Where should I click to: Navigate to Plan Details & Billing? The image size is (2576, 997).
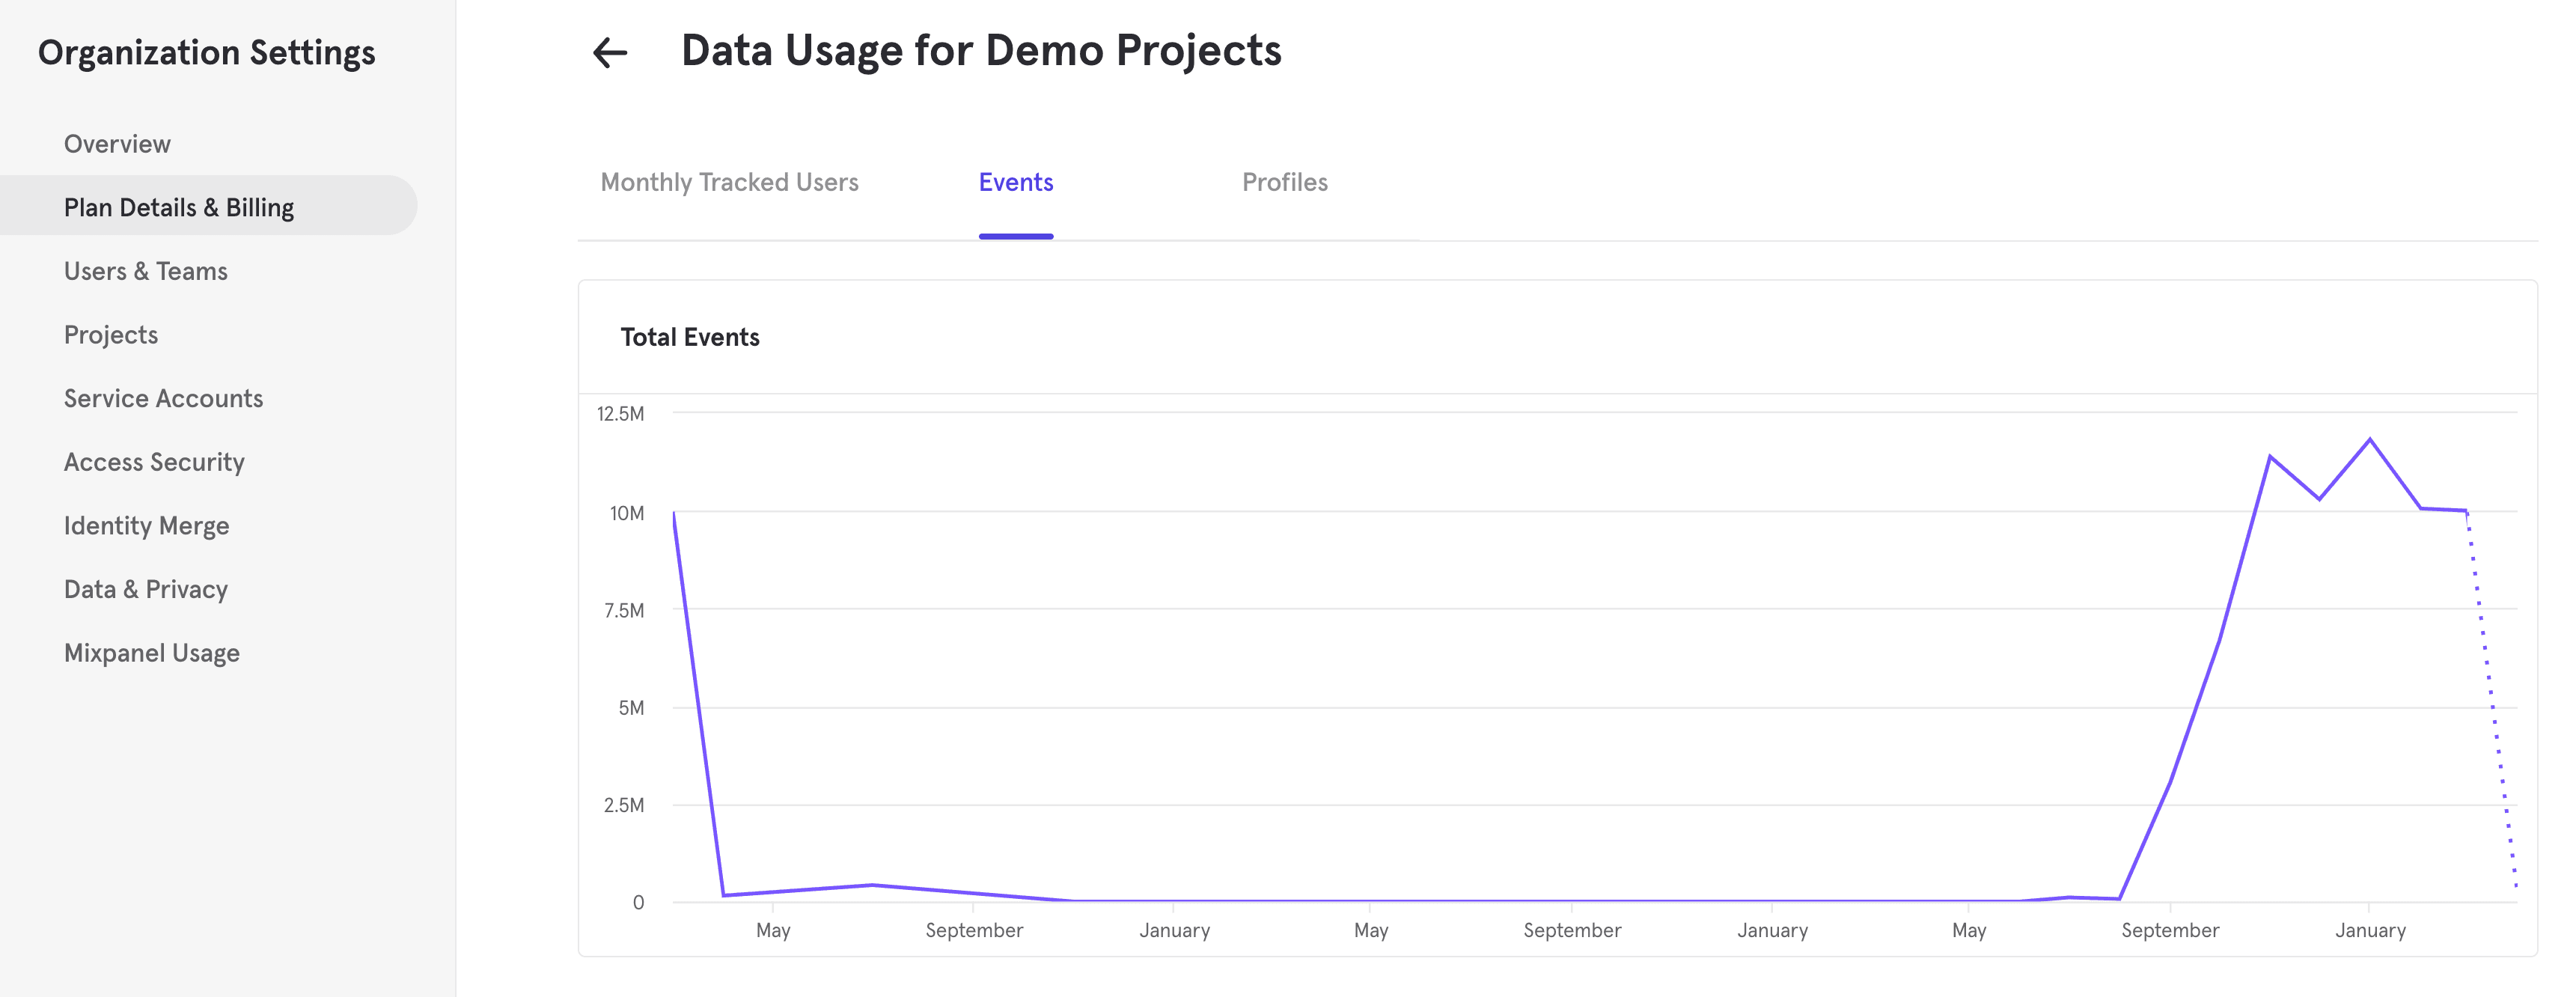tap(179, 205)
